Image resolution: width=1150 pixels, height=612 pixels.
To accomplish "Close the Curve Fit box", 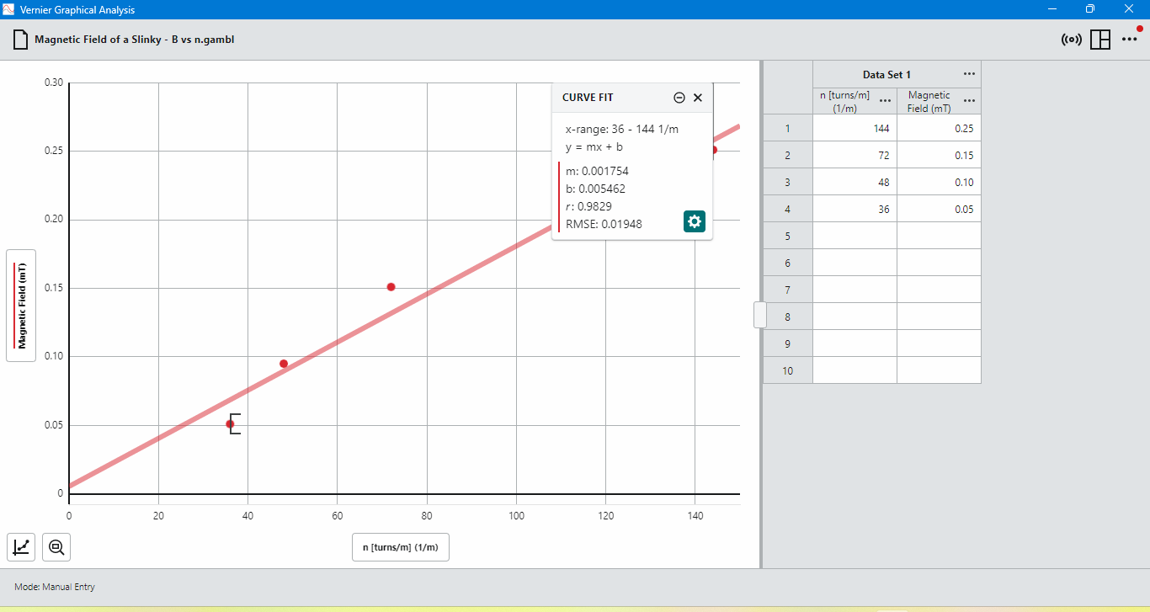I will tap(698, 98).
